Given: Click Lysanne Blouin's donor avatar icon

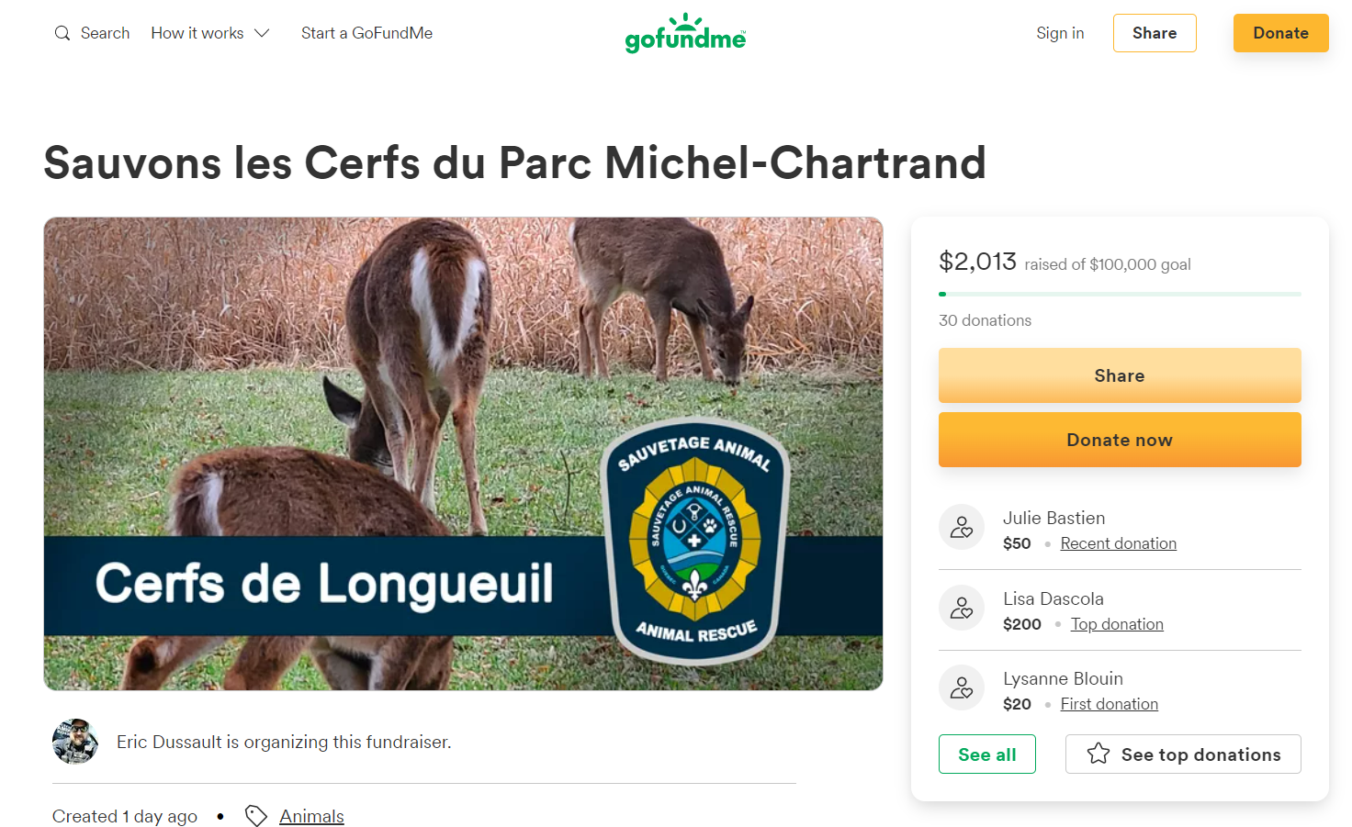Looking at the screenshot, I should [x=962, y=687].
